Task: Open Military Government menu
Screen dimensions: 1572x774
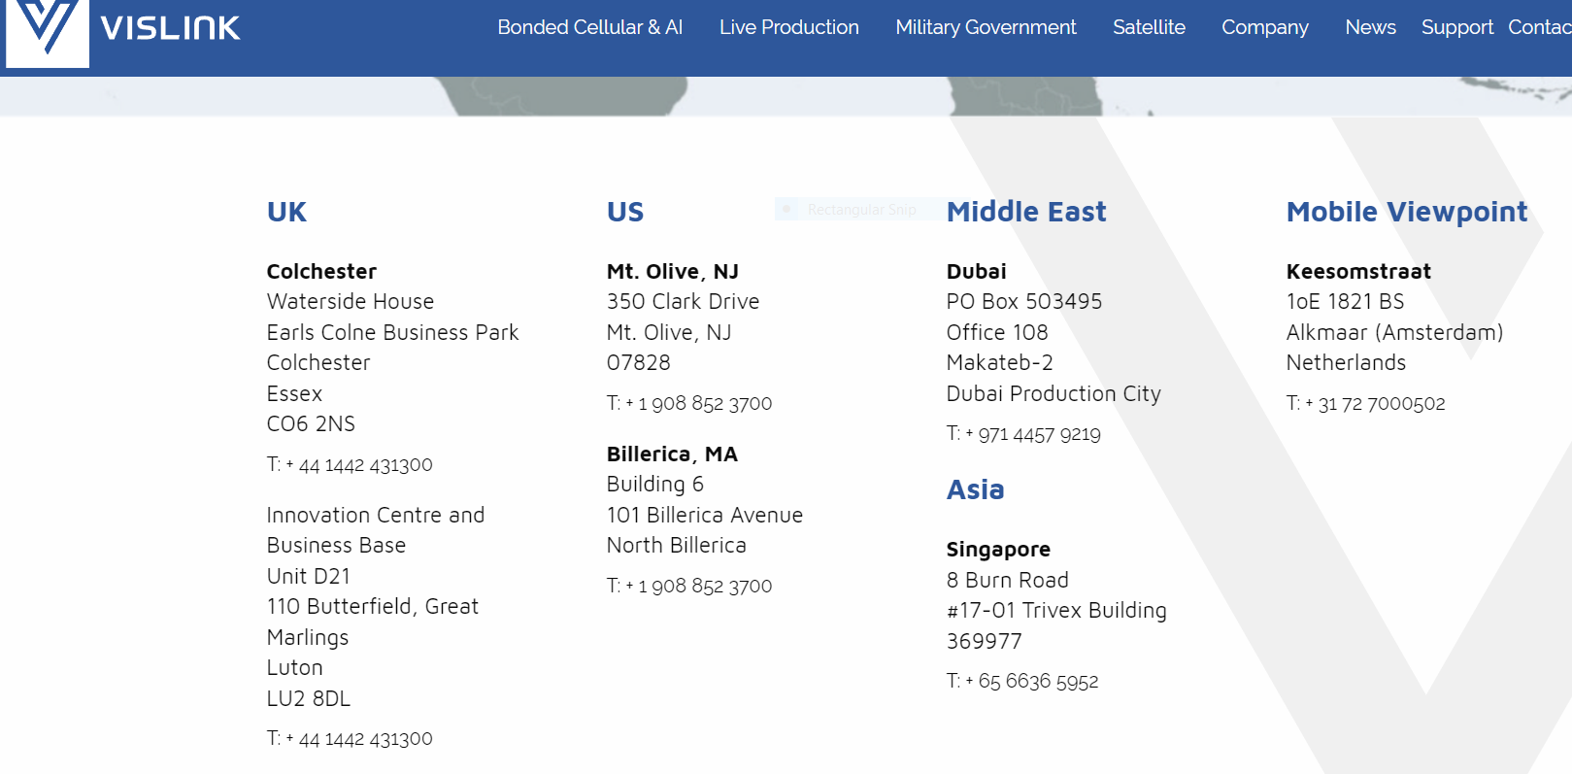Action: [x=986, y=27]
